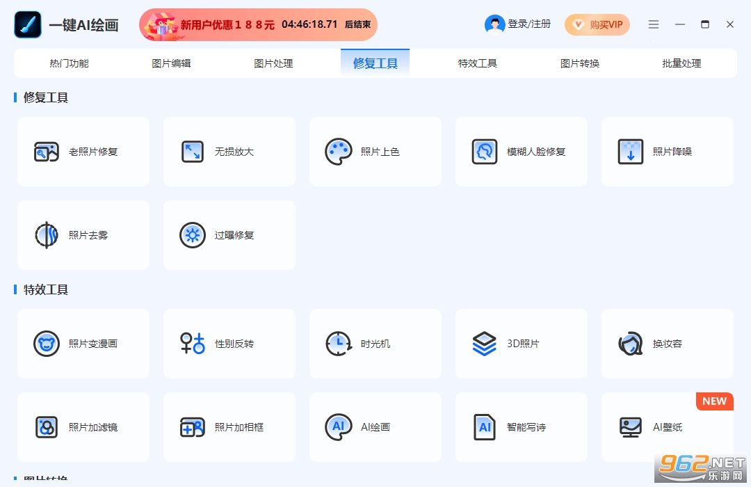Screen dimensions: 751x487
Task: Click the 换妆容 label
Action: click(668, 344)
